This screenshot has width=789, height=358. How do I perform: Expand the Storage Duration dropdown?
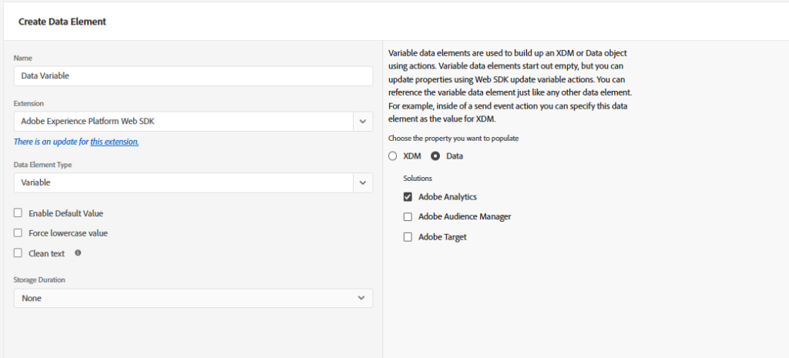193,298
